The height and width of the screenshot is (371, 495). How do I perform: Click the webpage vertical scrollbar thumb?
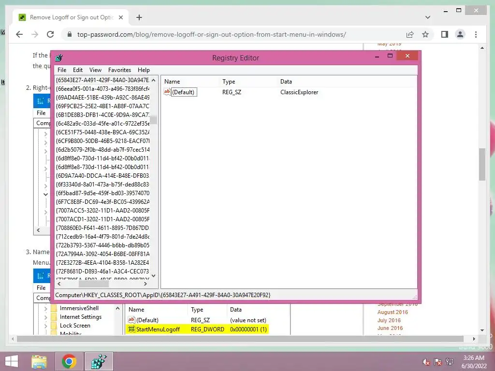[482, 164]
